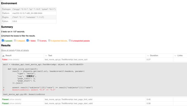
Task: Click the '3 tests ran in 1.67 seconds' text
Action: 13,32
